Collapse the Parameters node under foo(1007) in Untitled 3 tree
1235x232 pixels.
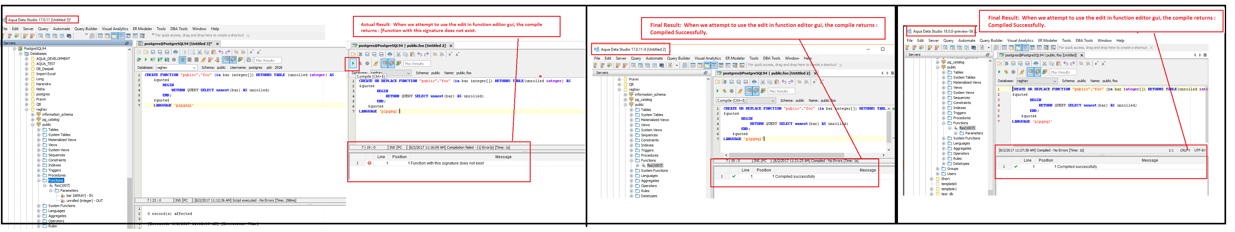(51, 191)
